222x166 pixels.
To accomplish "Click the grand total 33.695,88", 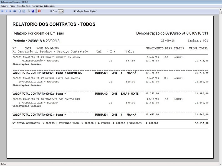I will point(202,123).
